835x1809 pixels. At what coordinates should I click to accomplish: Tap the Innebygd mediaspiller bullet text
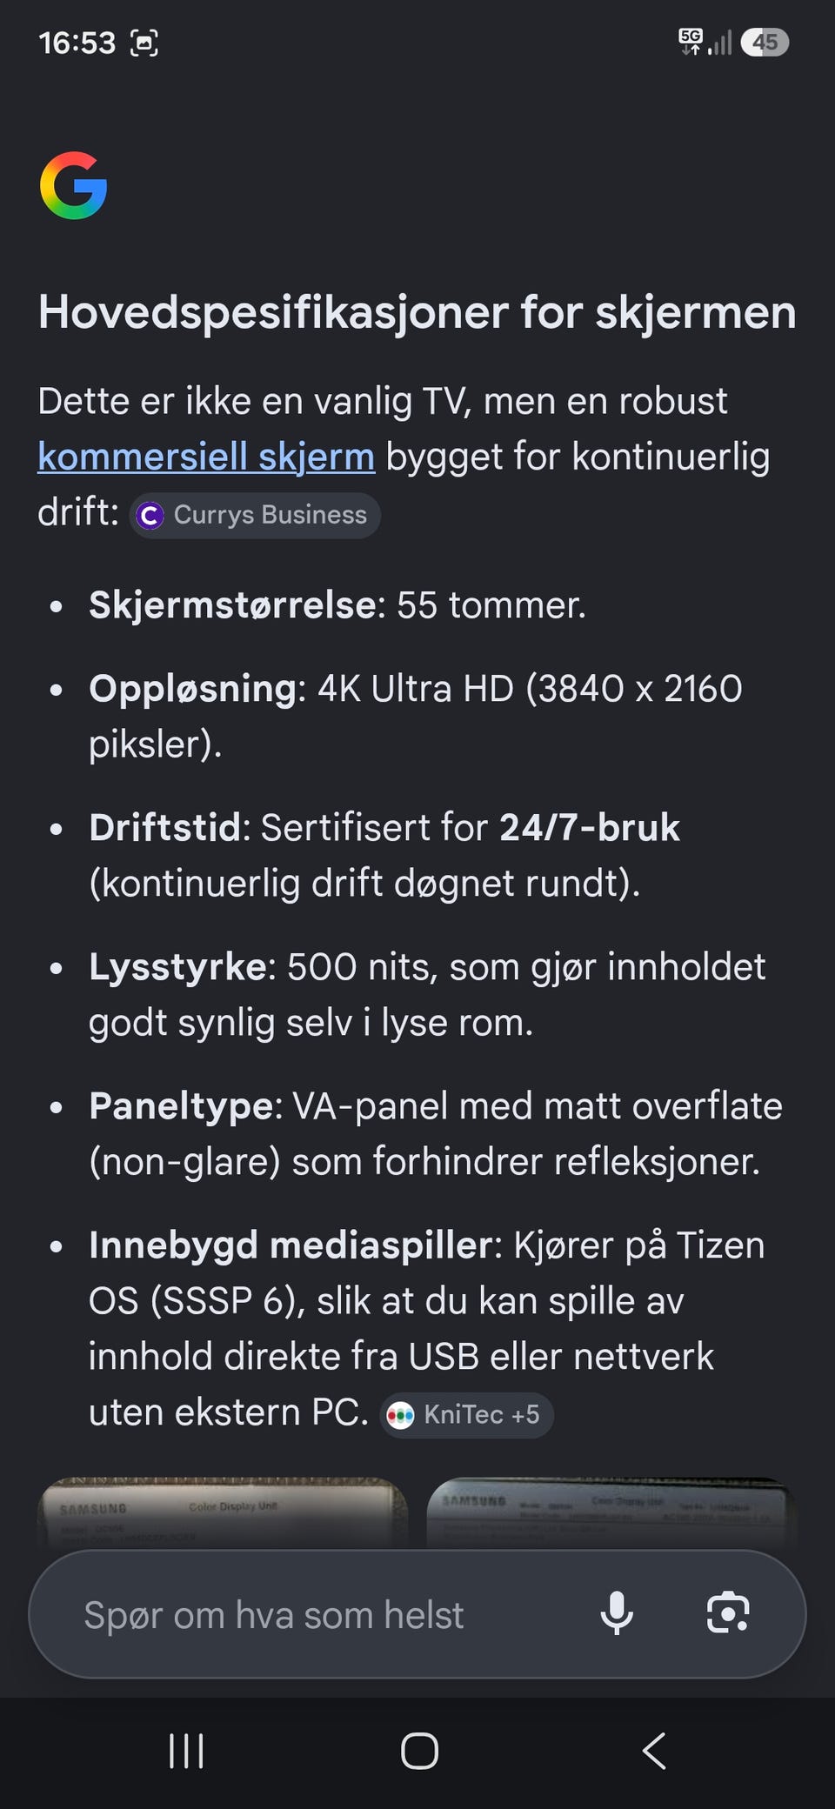pyautogui.click(x=427, y=1328)
